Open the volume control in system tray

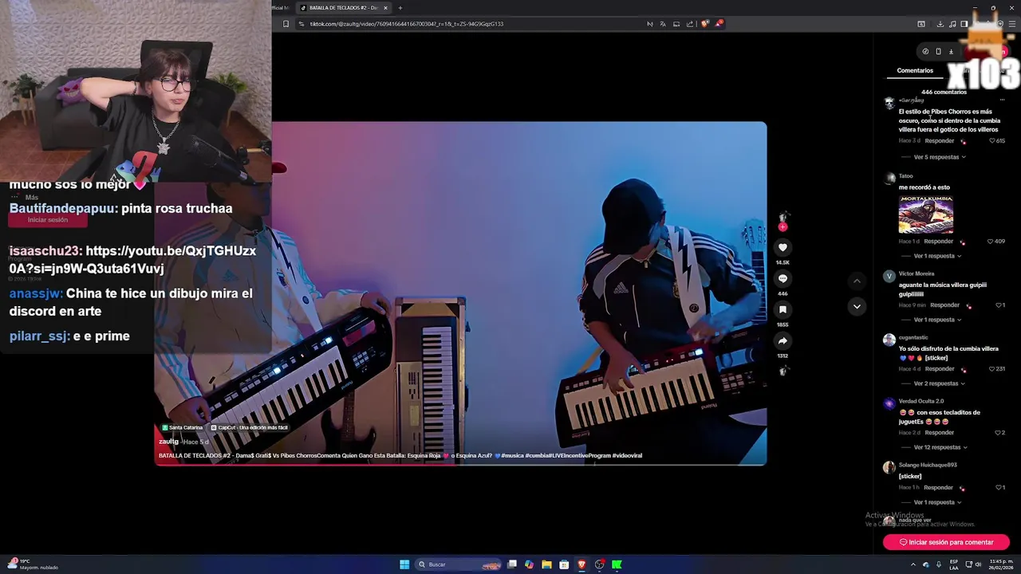[979, 564]
